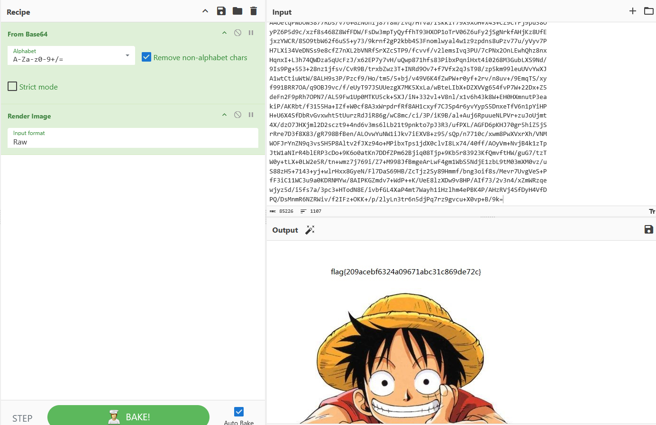
Task: Click the Output pane header
Action: 285,230
